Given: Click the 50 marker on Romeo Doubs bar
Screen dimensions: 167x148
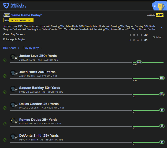Looking at the screenshot, I should point(162,126).
